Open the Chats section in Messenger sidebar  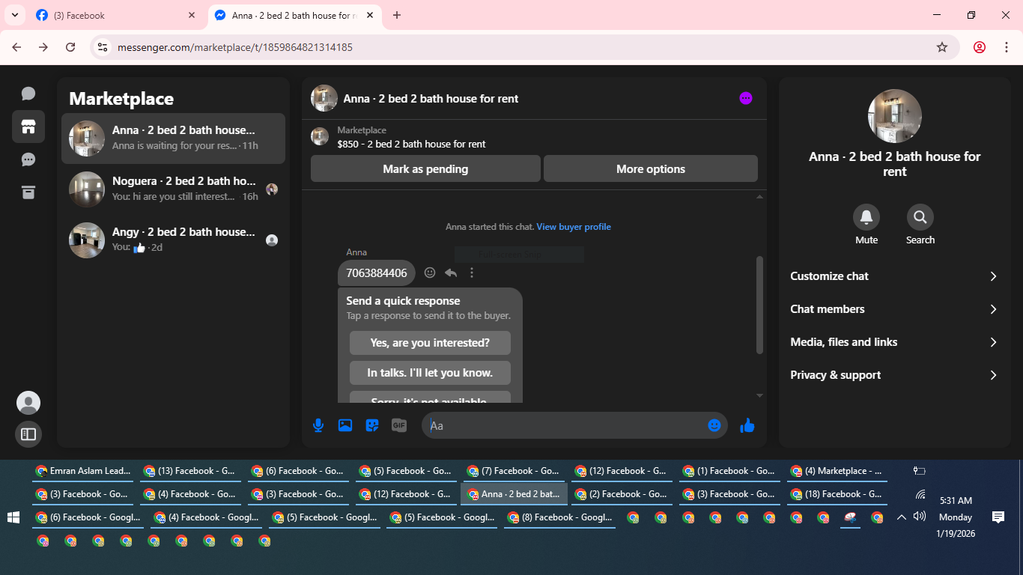pyautogui.click(x=28, y=94)
